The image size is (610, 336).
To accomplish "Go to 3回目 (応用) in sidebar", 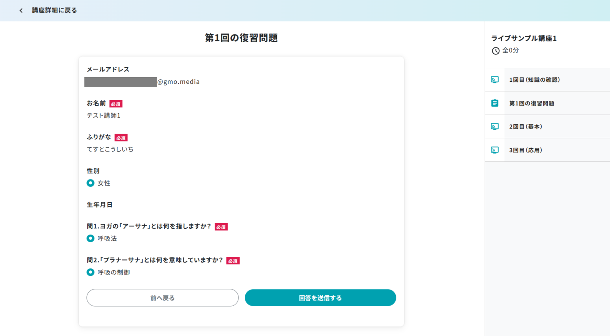I will tap(526, 150).
